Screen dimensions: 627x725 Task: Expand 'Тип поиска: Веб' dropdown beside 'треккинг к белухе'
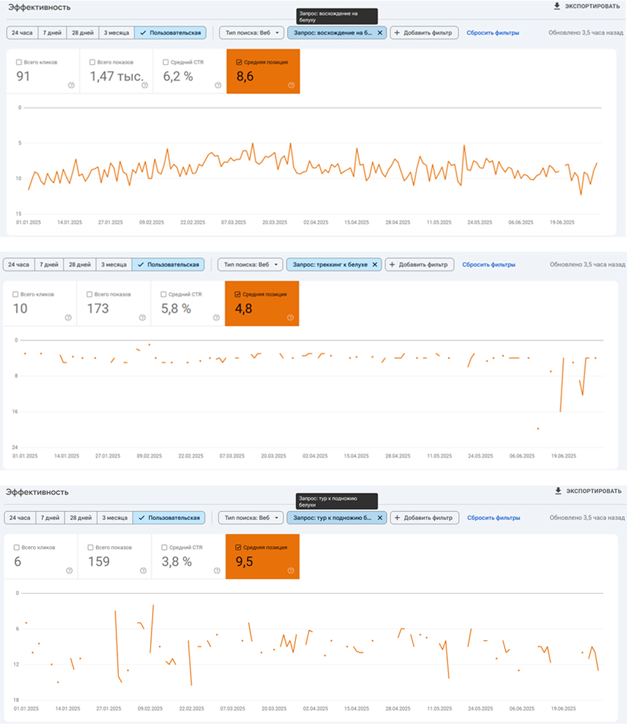point(249,264)
